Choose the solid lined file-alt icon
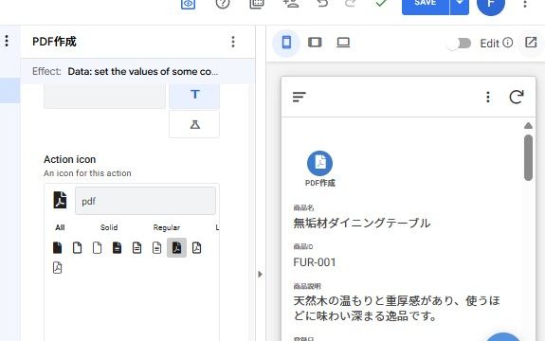Image resolution: width=545 pixels, height=341 pixels. coord(118,247)
